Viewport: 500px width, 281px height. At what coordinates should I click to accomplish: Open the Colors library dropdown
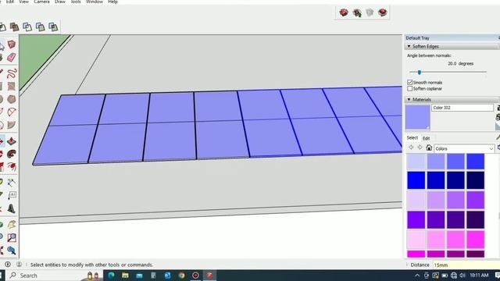(x=464, y=148)
